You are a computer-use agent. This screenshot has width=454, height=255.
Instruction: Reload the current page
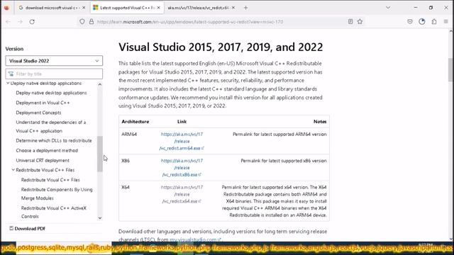[32, 22]
